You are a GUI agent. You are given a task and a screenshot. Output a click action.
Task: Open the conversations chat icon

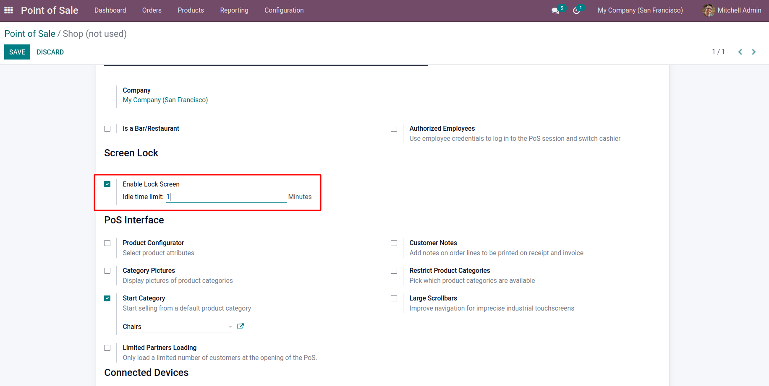pos(555,10)
